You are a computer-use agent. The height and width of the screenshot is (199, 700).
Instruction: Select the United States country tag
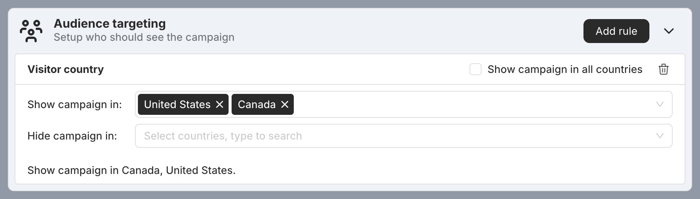coord(177,104)
